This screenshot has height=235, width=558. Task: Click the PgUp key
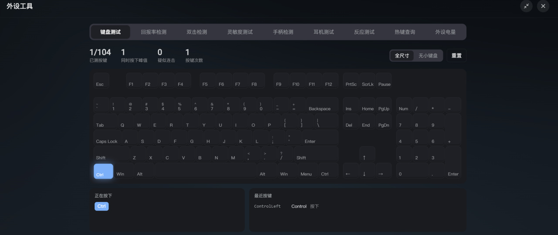tap(384, 105)
